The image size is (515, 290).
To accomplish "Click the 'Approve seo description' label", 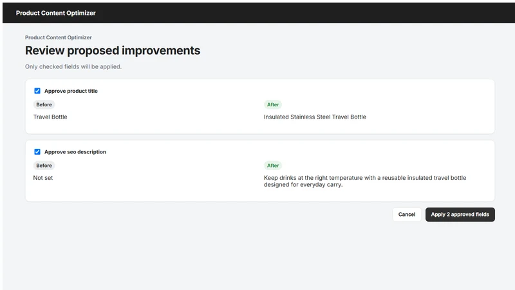I will [x=75, y=151].
